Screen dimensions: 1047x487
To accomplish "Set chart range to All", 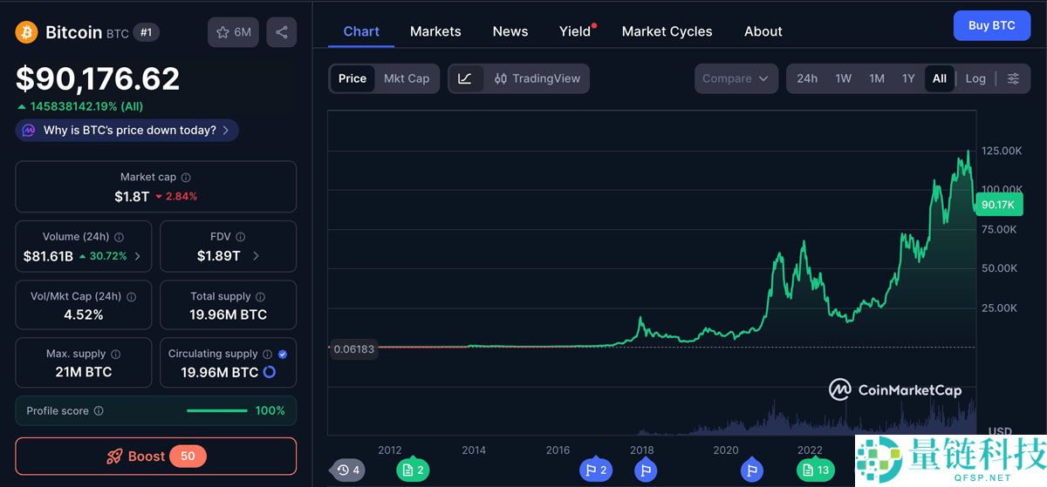I will pos(939,78).
